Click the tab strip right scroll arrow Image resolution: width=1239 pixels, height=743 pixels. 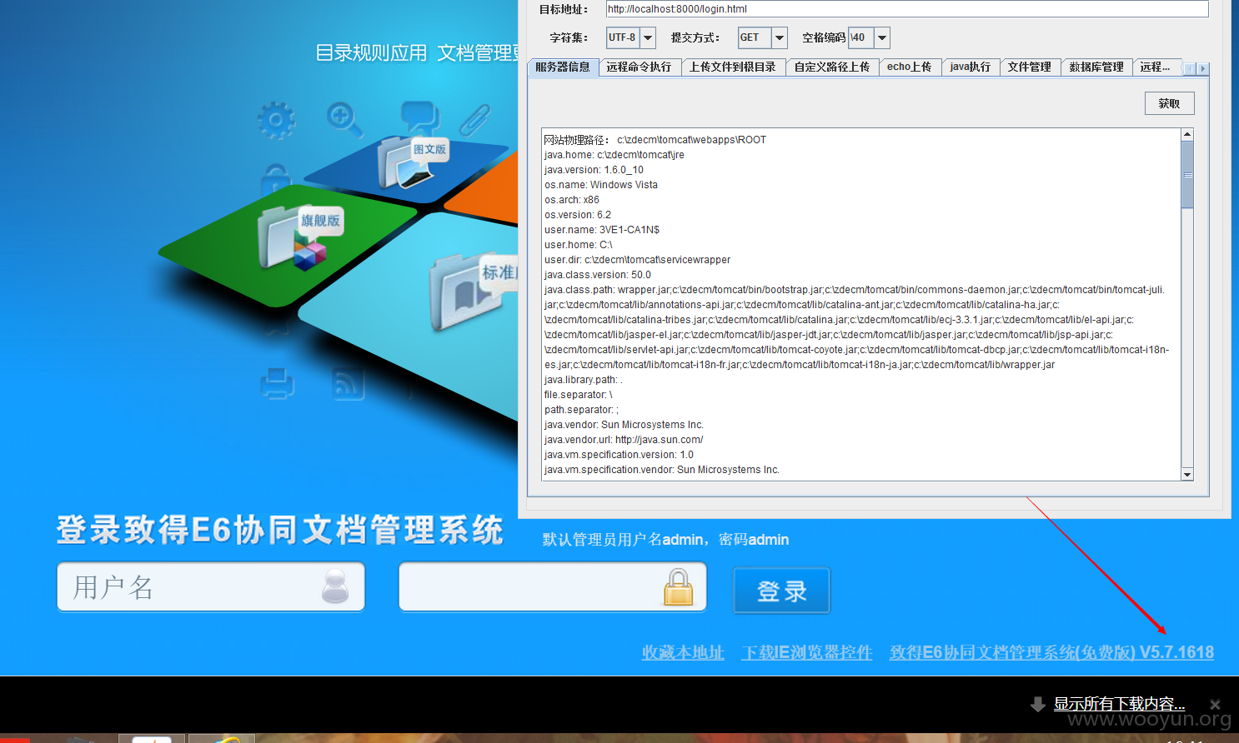click(x=1202, y=68)
